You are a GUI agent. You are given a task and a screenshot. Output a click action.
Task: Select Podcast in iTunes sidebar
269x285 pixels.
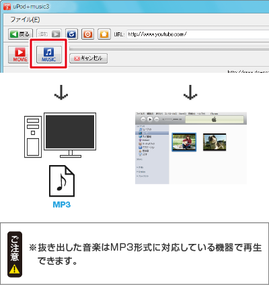144,140
